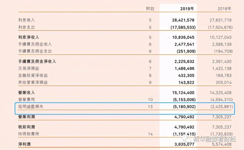
Task: Click note number 14 beside 所得稅費用
Action: pyautogui.click(x=150, y=134)
